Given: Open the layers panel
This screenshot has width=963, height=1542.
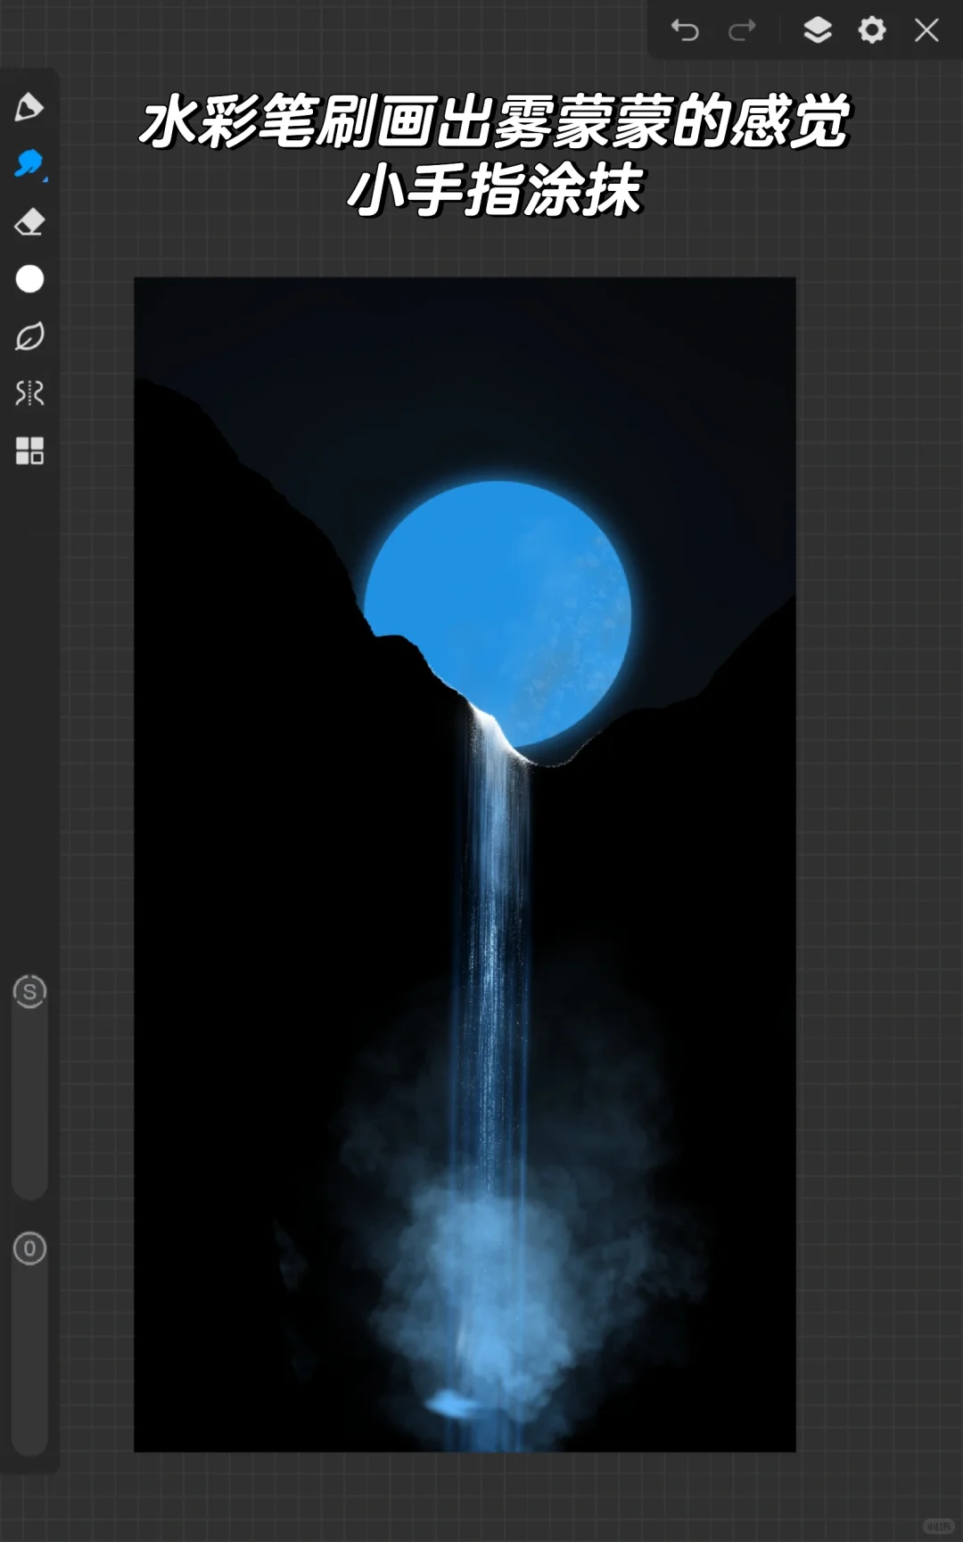Looking at the screenshot, I should [x=818, y=30].
